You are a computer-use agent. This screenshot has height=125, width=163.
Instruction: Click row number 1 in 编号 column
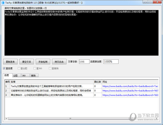[x=6, y=86]
